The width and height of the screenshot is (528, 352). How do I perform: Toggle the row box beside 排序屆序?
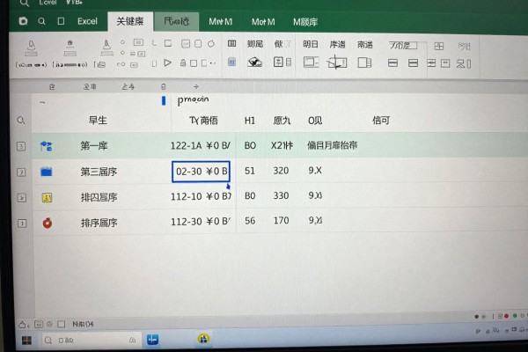(x=22, y=224)
